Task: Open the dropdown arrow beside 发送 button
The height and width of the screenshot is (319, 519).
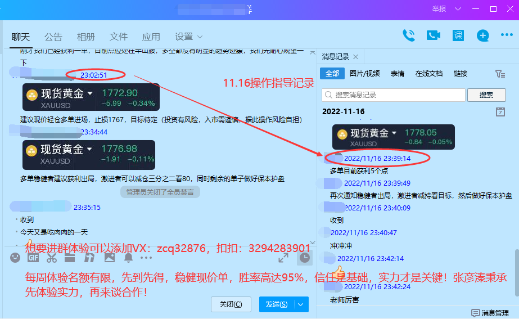Action: (301, 304)
